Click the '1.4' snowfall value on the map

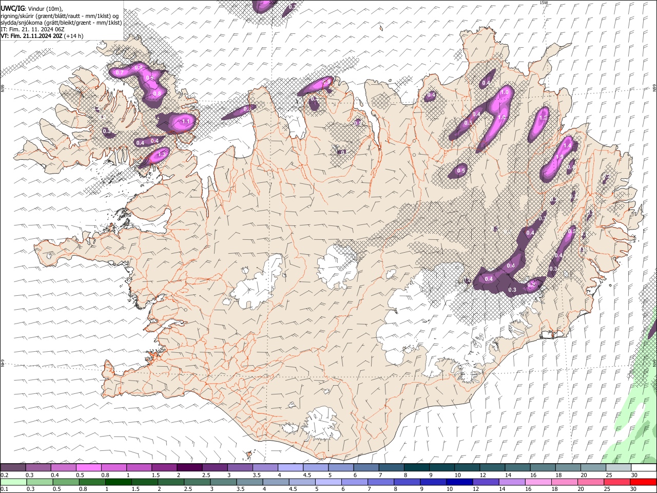point(568,146)
